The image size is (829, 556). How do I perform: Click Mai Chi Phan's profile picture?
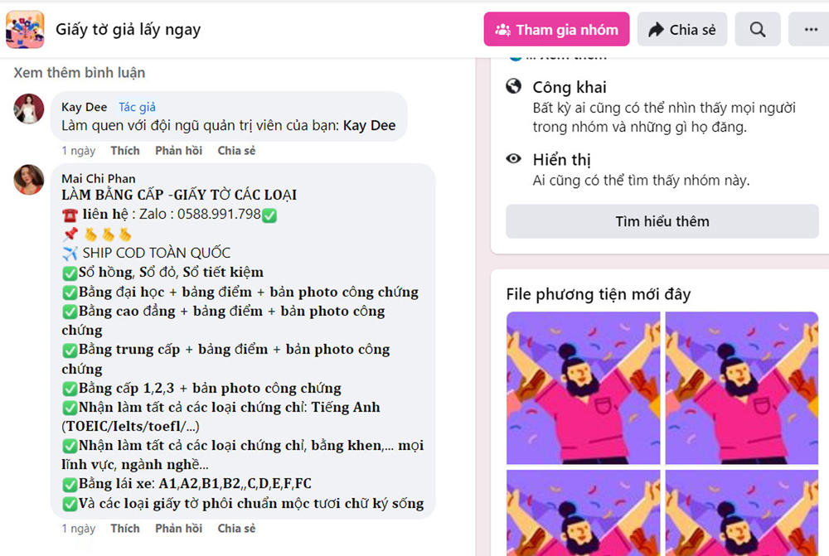(x=28, y=180)
